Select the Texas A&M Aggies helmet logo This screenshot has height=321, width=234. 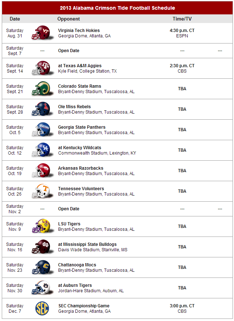pyautogui.click(x=42, y=68)
